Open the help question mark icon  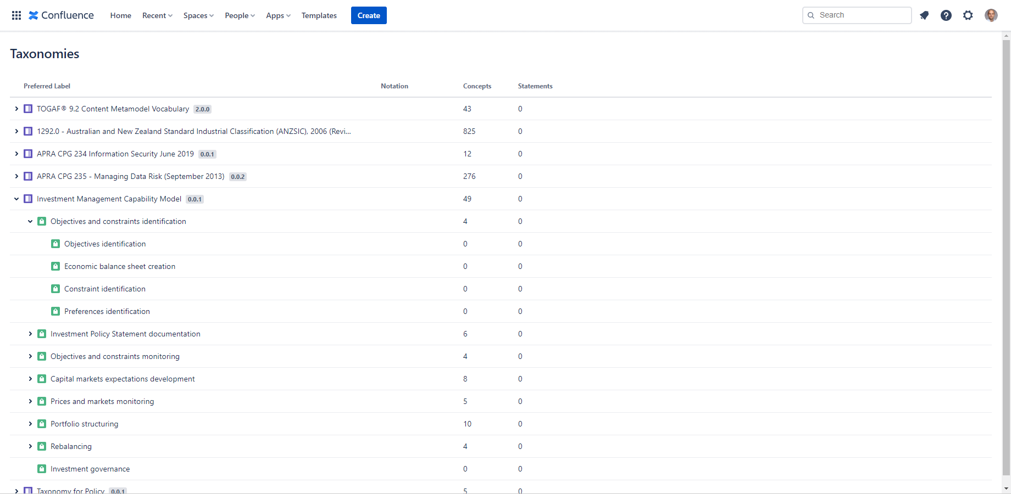click(946, 15)
